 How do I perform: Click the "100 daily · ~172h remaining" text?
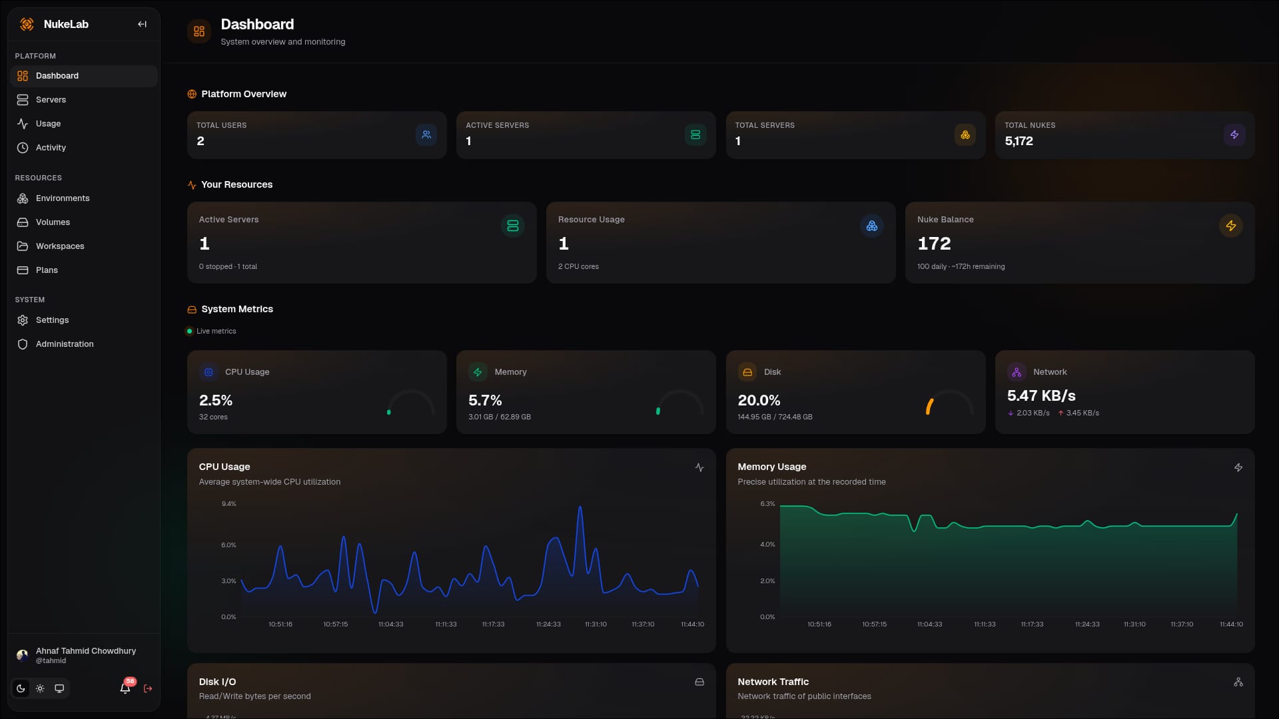coord(961,266)
